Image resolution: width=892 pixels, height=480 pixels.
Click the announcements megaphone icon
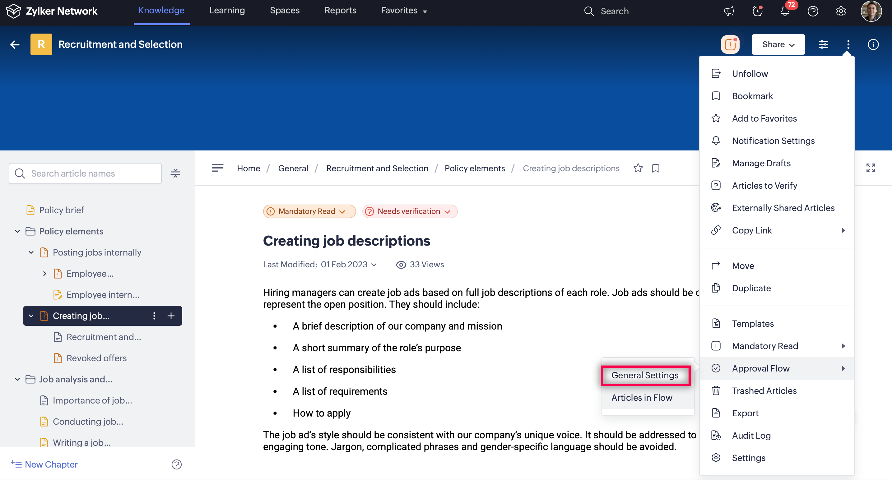click(x=729, y=11)
